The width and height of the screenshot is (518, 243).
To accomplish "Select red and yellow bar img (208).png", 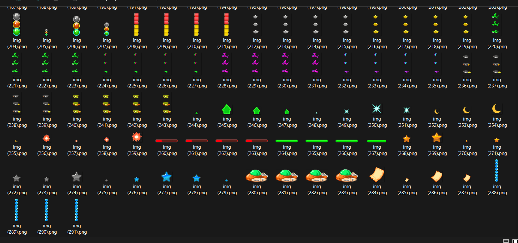I will [137, 24].
